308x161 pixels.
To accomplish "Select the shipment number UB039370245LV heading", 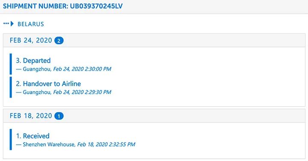I will pos(63,6).
